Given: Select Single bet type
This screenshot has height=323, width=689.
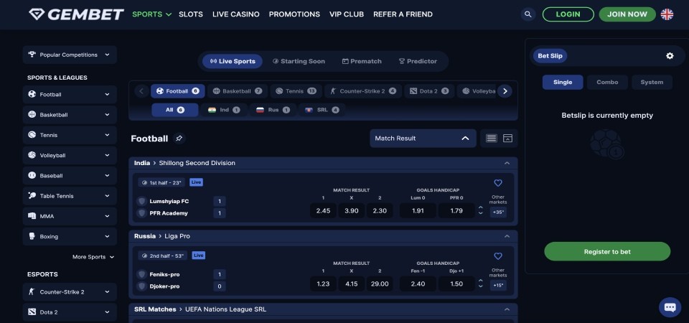Looking at the screenshot, I should [x=563, y=82].
